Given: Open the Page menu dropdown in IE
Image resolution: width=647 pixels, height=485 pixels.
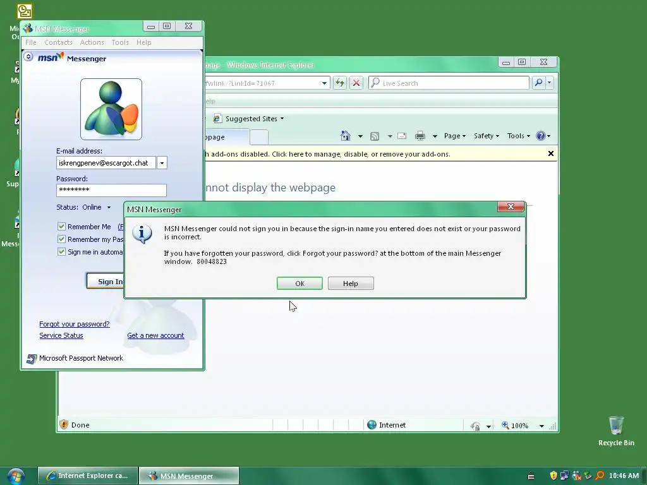Looking at the screenshot, I should pos(455,136).
